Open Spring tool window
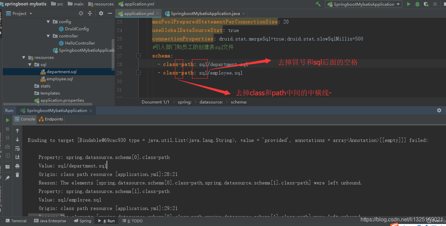446x226 pixels. (x=83, y=221)
